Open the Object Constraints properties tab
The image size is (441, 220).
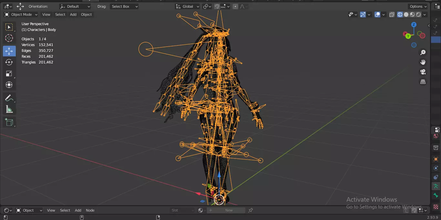436,177
